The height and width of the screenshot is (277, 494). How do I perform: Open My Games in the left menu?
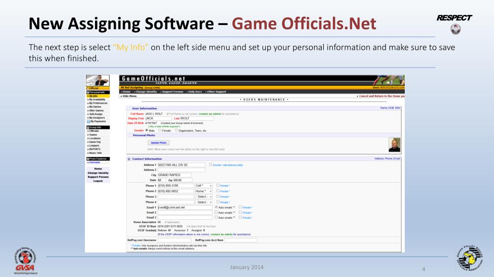click(x=95, y=107)
